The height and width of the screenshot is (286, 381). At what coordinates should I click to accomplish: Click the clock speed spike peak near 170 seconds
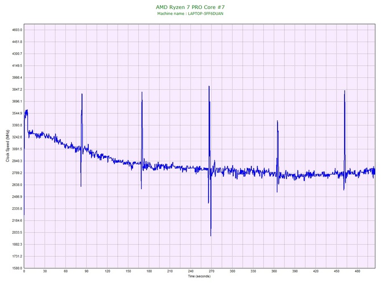click(142, 92)
